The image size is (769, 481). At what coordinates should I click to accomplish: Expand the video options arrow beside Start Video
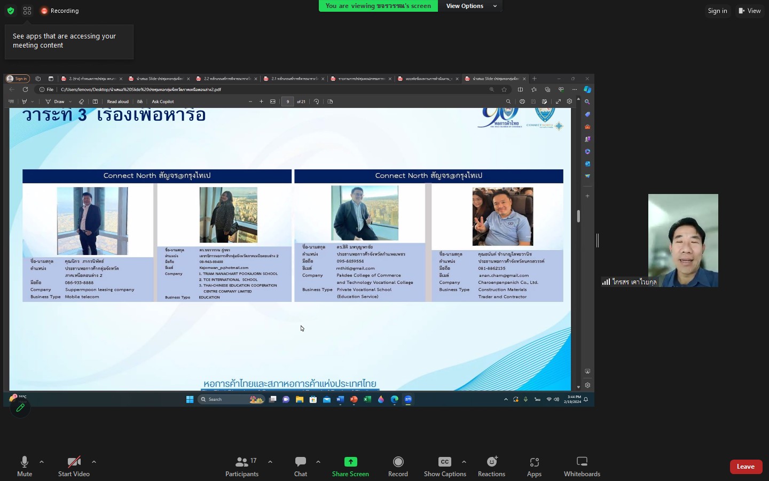point(94,462)
